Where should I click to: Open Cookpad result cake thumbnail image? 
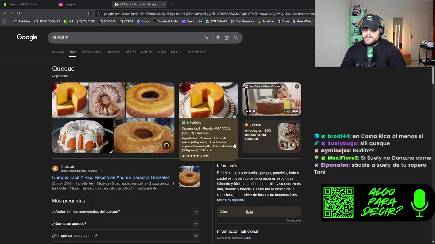coord(189,177)
